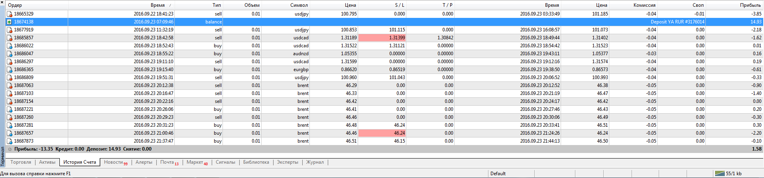Open the Журнал tab

pyautogui.click(x=315, y=162)
